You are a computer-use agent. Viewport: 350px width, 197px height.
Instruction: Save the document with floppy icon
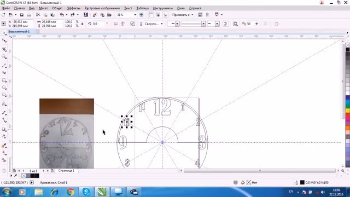pyautogui.click(x=22, y=15)
